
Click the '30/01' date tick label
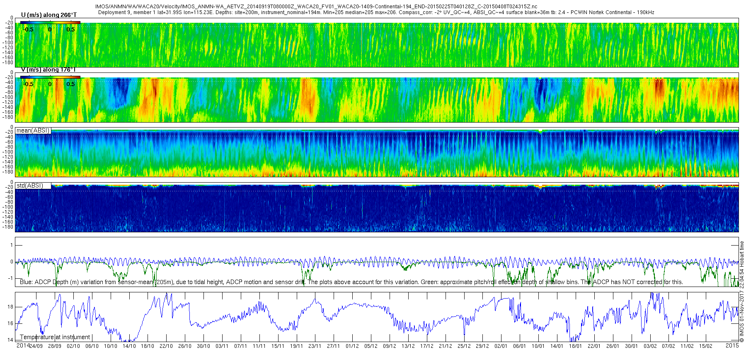(x=632, y=346)
